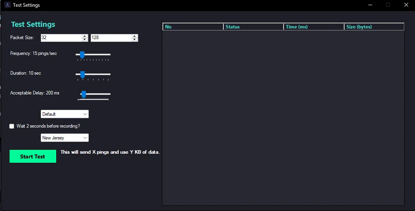Enable Wait 2 seconds before recording checkbox
The image size is (415, 211).
pyautogui.click(x=11, y=126)
